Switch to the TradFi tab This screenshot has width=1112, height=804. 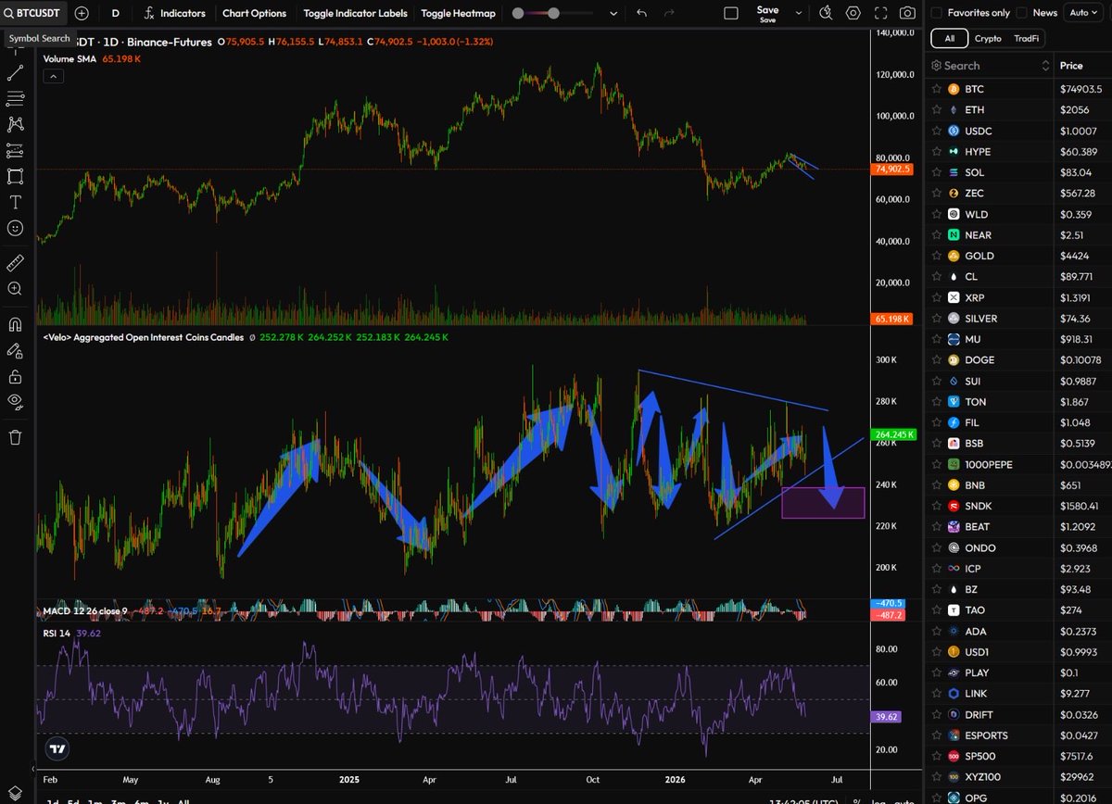(1026, 39)
